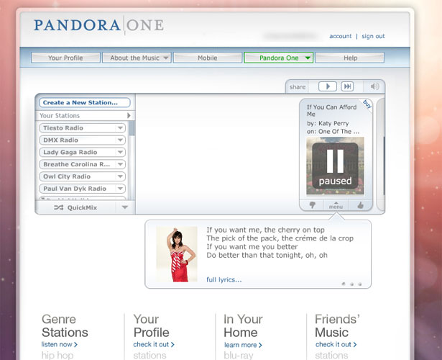Viewport: 442px width, 360px height.
Task: Open Paul Van Dyk Radio dropdown arrow
Action: [120, 189]
